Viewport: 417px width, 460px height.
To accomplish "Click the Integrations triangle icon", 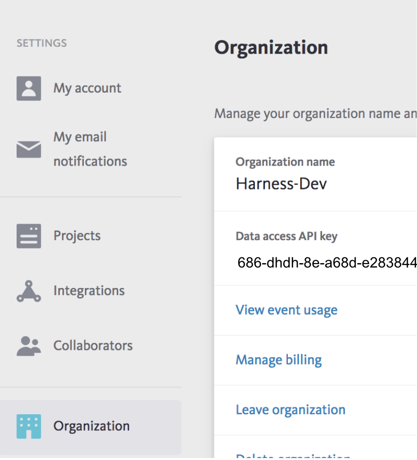I will click(x=29, y=291).
